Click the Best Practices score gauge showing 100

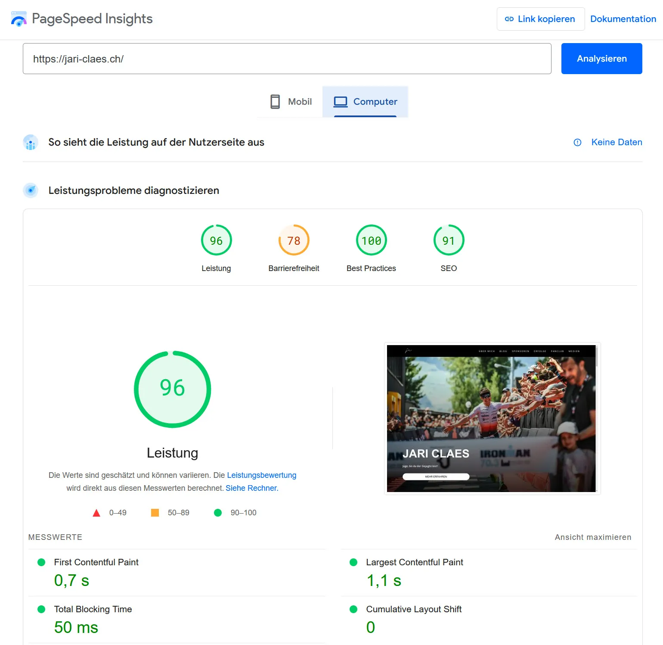pos(371,240)
